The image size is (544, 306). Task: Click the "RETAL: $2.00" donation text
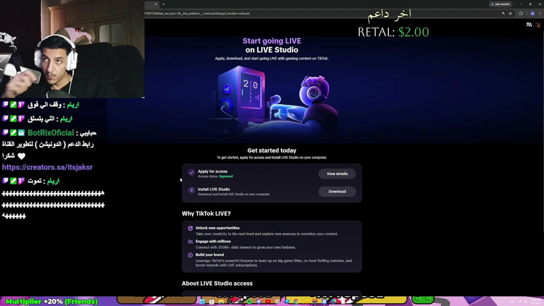393,32
